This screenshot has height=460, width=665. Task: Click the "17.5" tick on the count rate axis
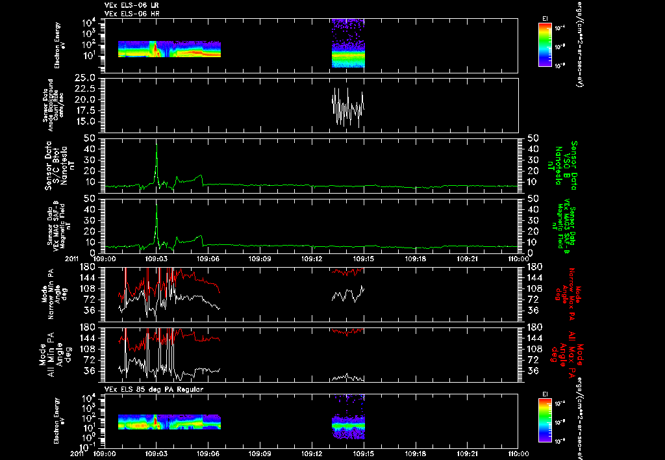[x=85, y=110]
